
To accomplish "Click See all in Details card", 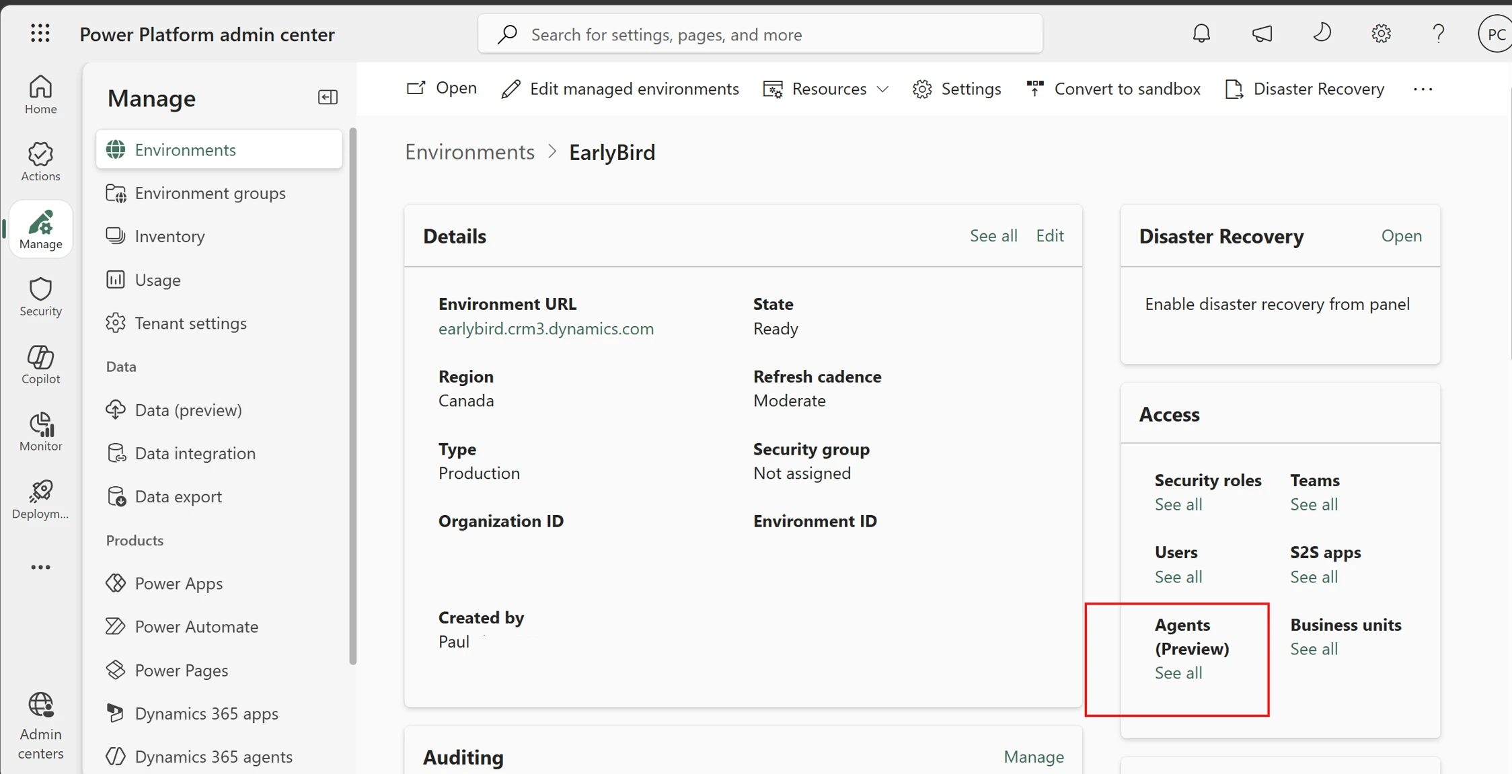I will (993, 235).
